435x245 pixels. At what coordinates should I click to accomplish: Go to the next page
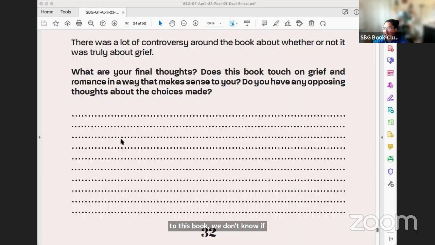(x=115, y=23)
